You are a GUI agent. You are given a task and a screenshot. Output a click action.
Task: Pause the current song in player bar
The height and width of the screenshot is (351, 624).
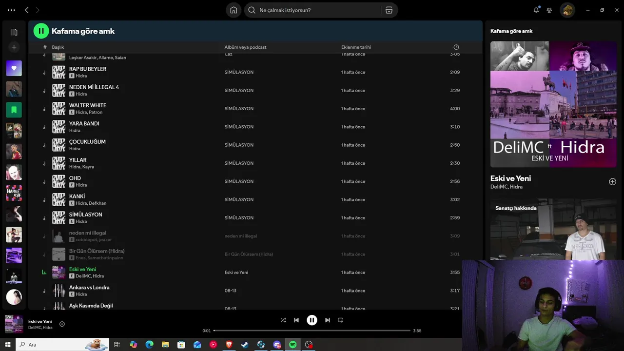(312, 320)
